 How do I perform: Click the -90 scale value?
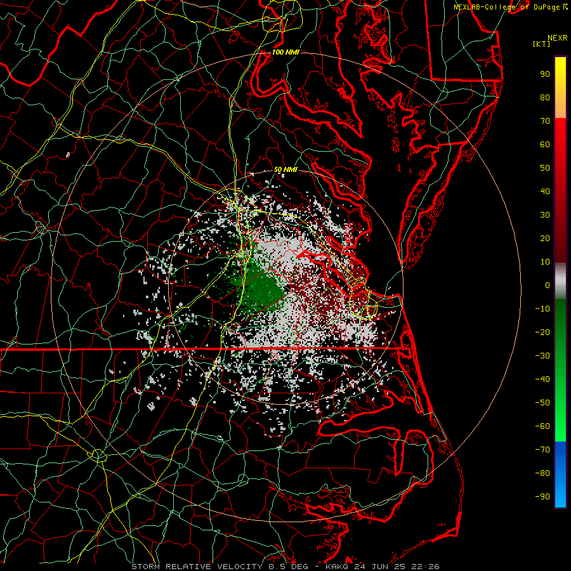tap(542, 497)
